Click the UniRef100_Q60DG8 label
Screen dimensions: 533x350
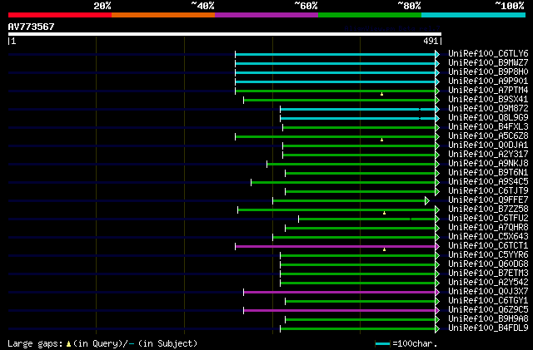tap(488, 264)
